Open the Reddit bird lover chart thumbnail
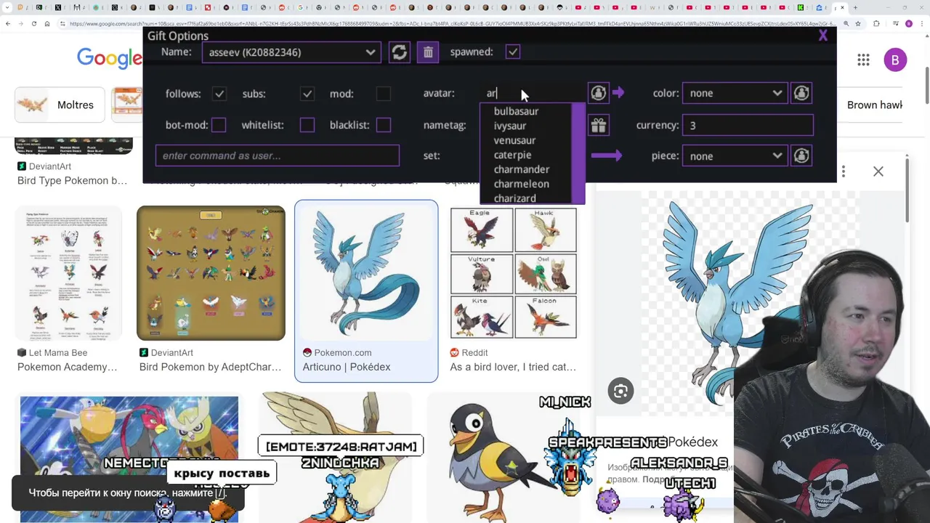Viewport: 930px width, 523px height. click(514, 273)
